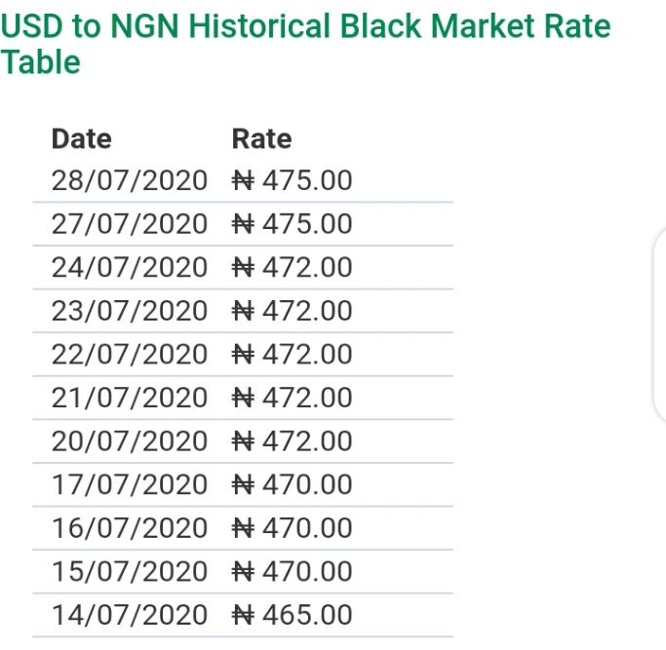The width and height of the screenshot is (666, 650).
Task: Click the 22/07/2020 date entry
Action: 130,354
